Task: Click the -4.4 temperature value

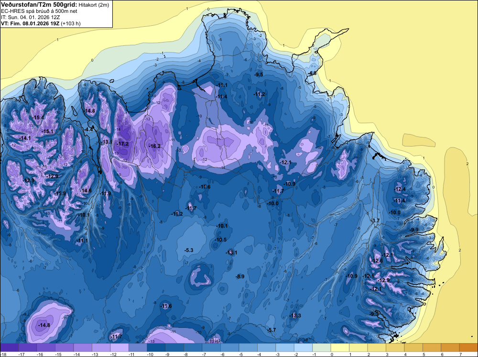Action: coord(89,129)
